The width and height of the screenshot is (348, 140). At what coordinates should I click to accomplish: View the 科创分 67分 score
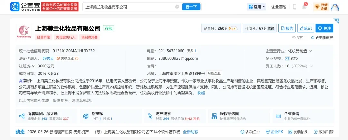click(x=259, y=28)
